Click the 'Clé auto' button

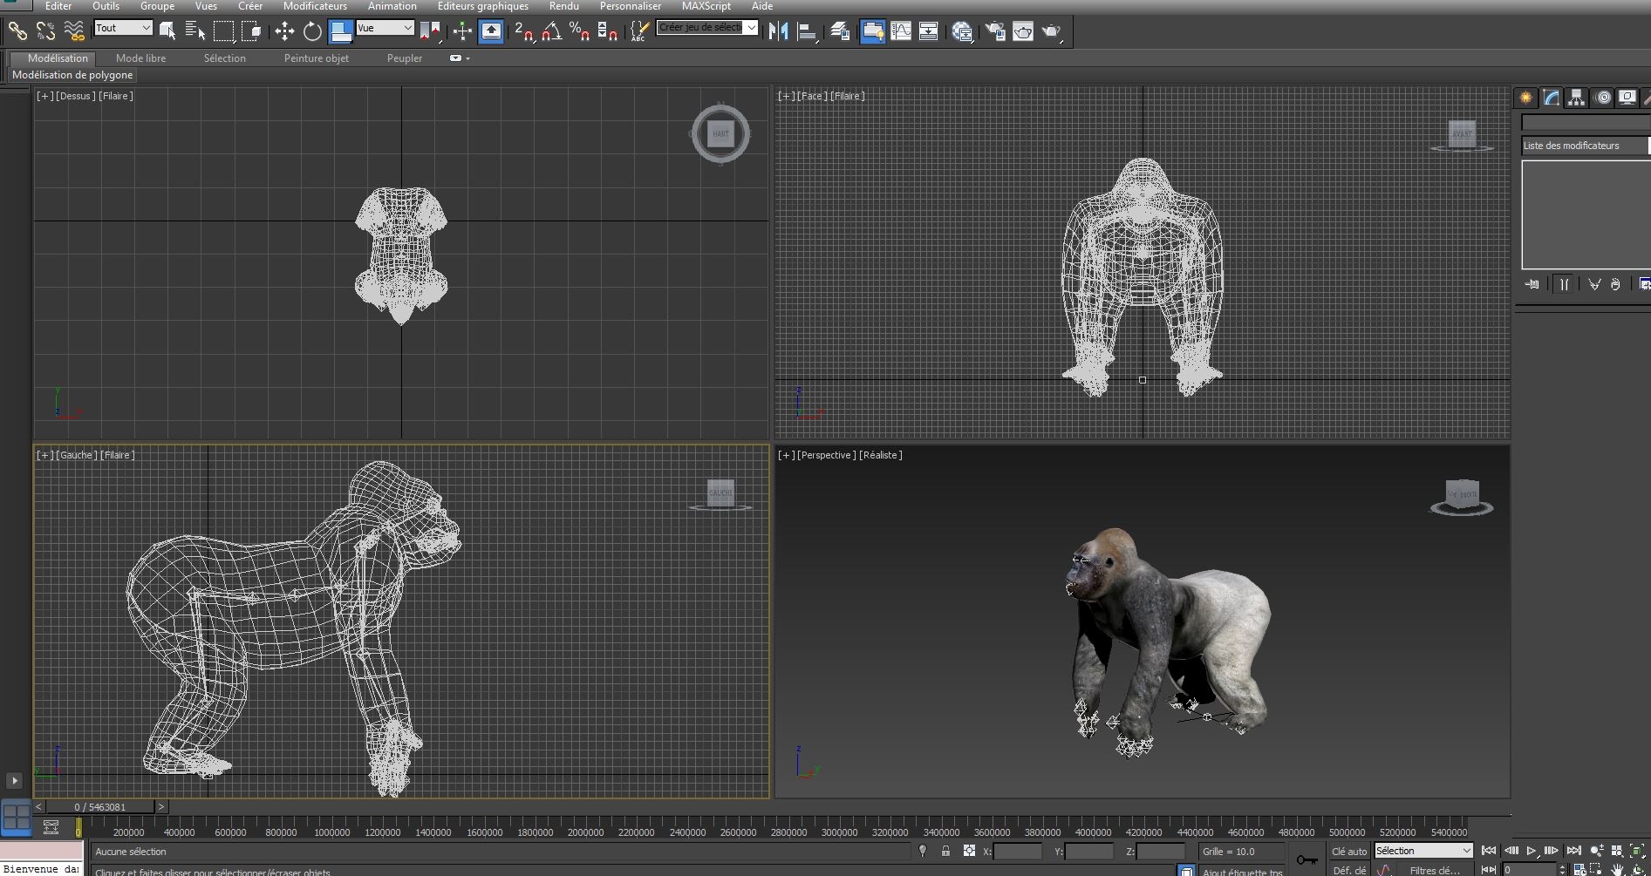[x=1349, y=852]
